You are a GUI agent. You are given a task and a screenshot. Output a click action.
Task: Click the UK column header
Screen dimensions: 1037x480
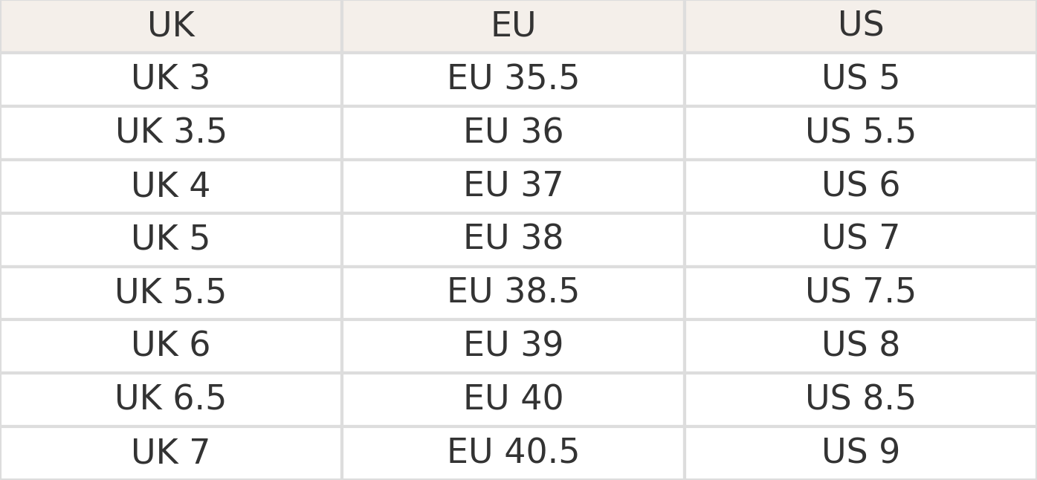tap(171, 26)
